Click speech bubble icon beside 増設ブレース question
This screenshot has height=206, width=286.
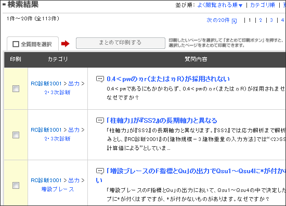100,171
